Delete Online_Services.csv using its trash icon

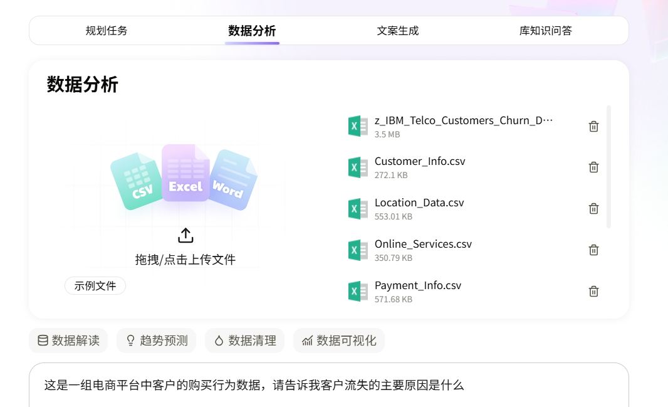coord(593,250)
